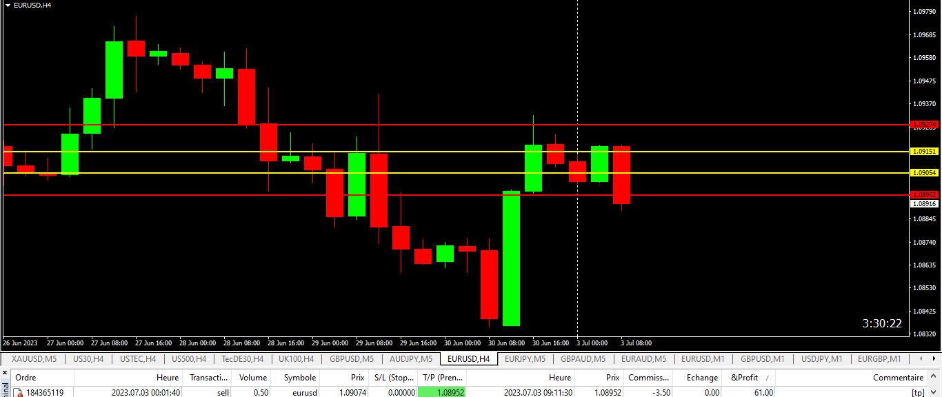Image resolution: width=942 pixels, height=397 pixels.
Task: Click the 26 Jun 2023 time axis label
Action: (20, 343)
